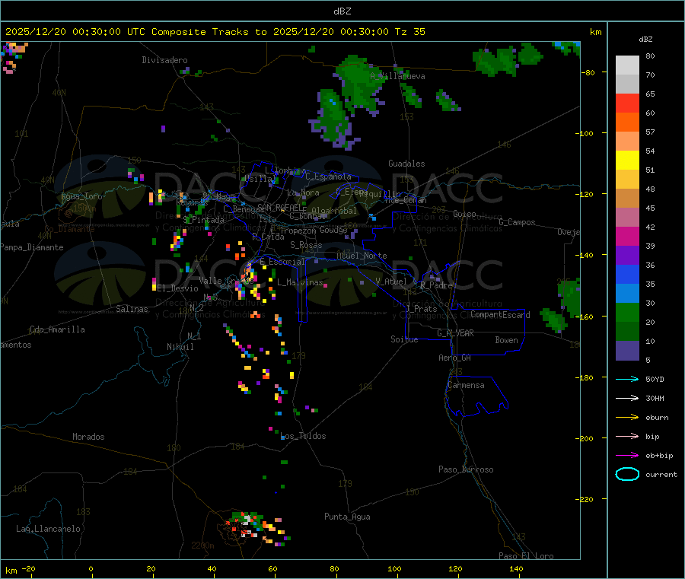
Task: Click the 'Agua_Toro' label
Action: pyautogui.click(x=81, y=196)
